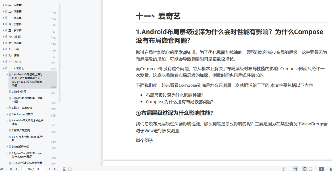Open the 八、小米 bookmark

click(14, 49)
